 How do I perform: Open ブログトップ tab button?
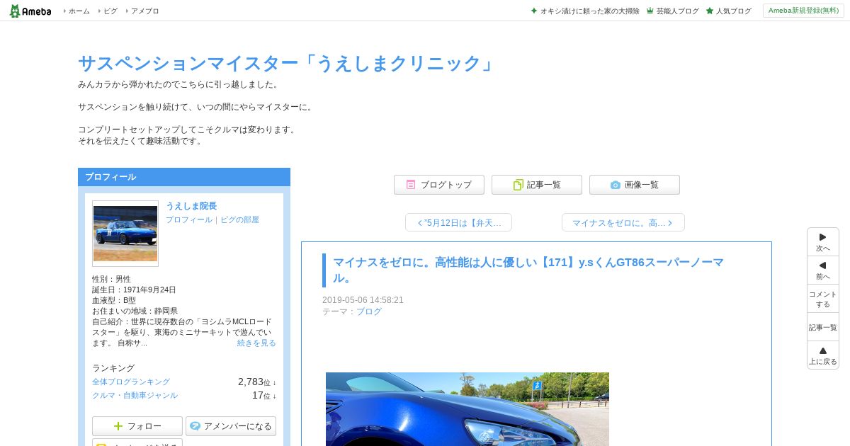(439, 185)
